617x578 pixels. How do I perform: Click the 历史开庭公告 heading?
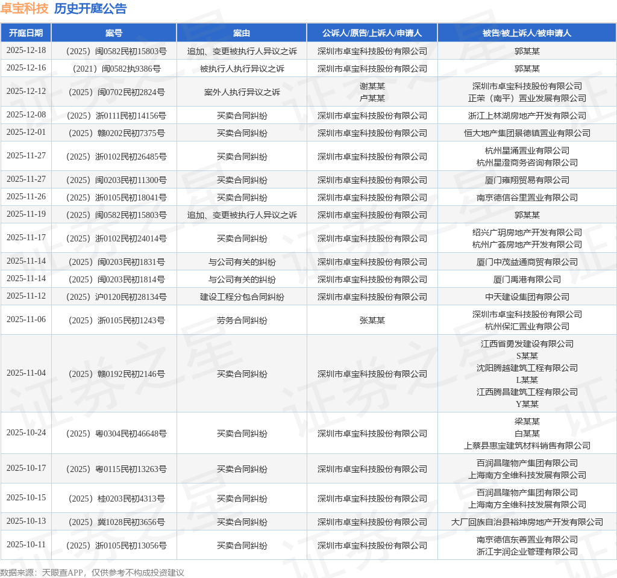pos(90,8)
